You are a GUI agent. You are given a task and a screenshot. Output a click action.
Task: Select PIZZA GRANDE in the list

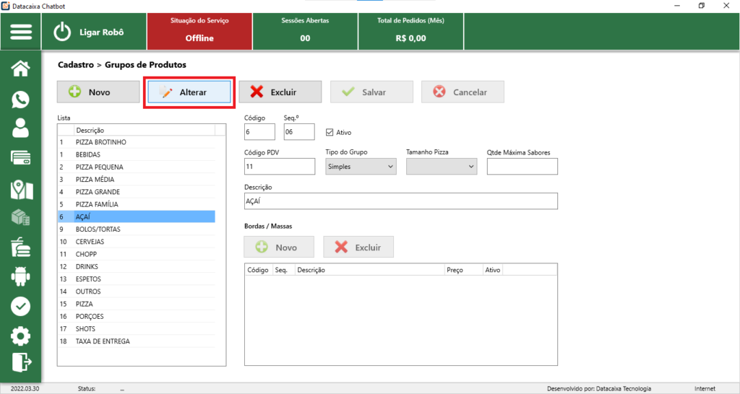tap(98, 192)
